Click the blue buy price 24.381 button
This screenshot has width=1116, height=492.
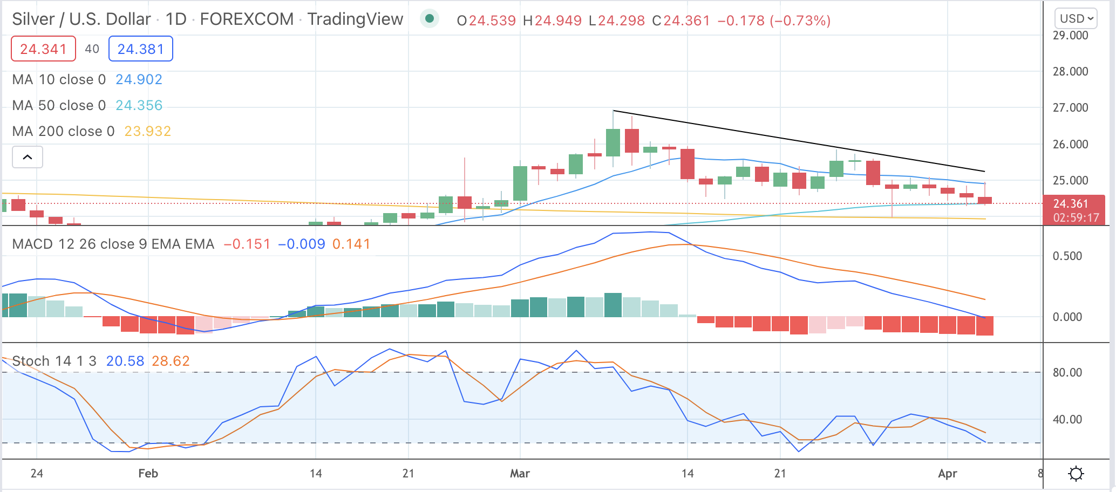pyautogui.click(x=141, y=49)
